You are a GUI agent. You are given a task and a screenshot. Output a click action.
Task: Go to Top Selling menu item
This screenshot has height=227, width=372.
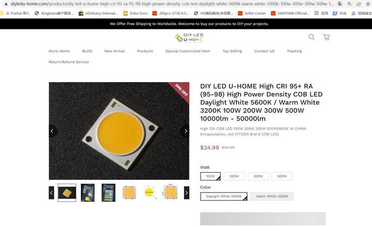click(232, 51)
